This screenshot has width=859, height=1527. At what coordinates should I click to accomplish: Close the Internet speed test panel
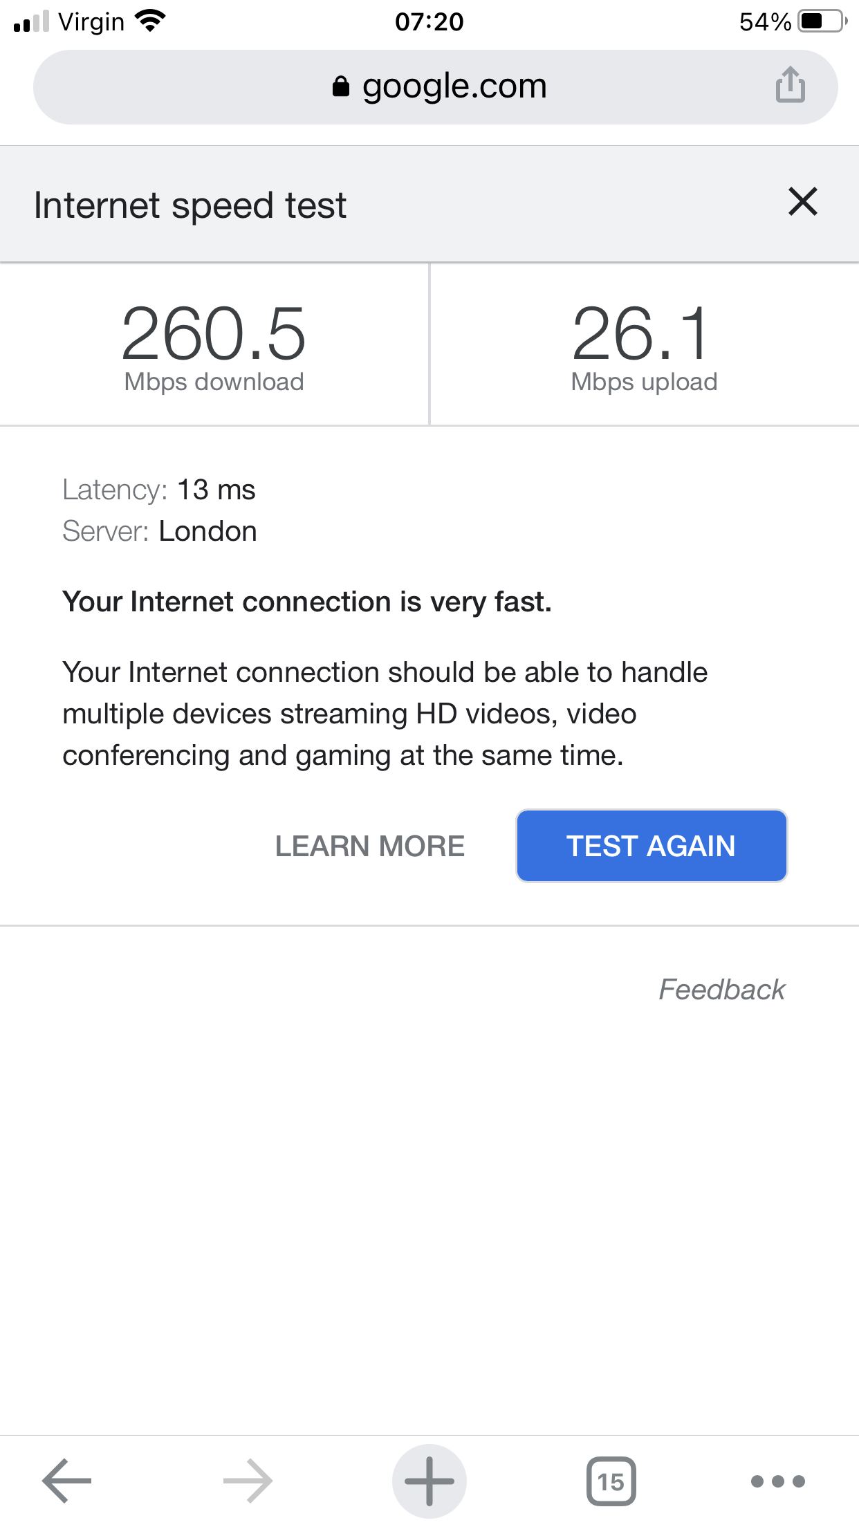tap(802, 202)
